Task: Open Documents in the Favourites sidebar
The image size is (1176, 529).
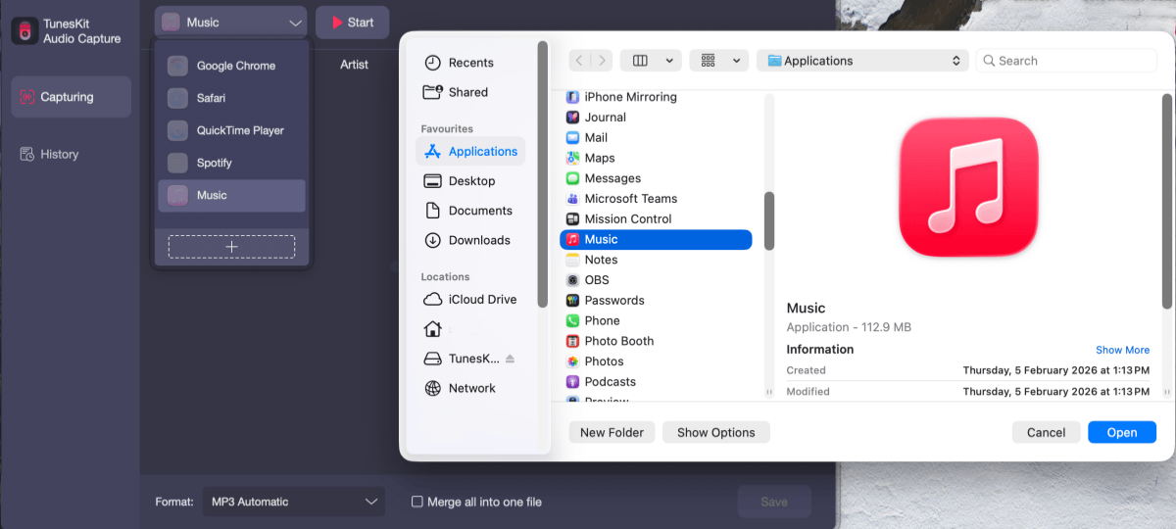Action: tap(469, 211)
